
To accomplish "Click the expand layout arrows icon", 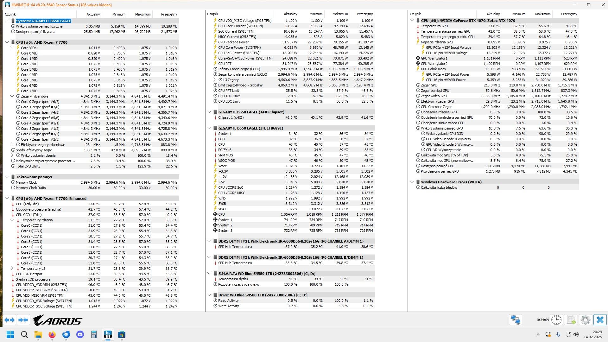I will 9,320.
